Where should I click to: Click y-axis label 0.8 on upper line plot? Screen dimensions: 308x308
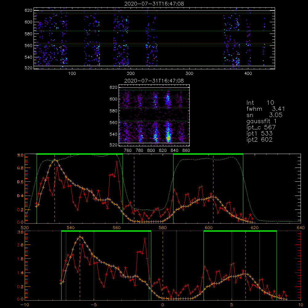tap(20, 168)
